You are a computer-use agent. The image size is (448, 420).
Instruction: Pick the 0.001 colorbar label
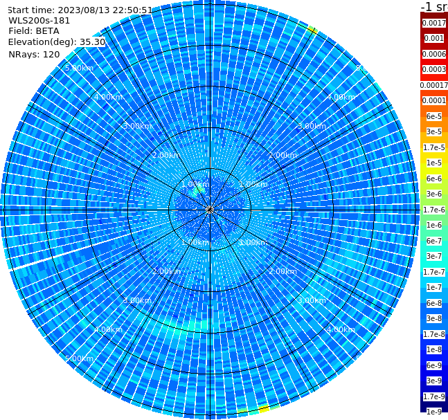tap(433, 38)
